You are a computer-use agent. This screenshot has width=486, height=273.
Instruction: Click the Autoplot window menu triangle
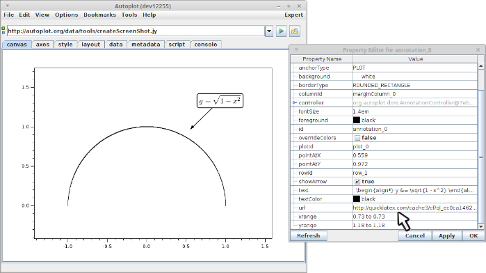[x=7, y=6]
